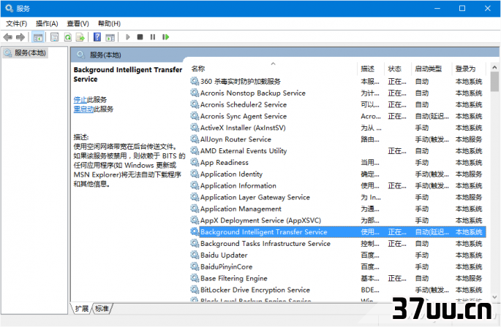Viewport: 501px width, 327px height.
Task: Click 自动(延迟... cell of Acronis Sync Agent
Action: (432, 116)
